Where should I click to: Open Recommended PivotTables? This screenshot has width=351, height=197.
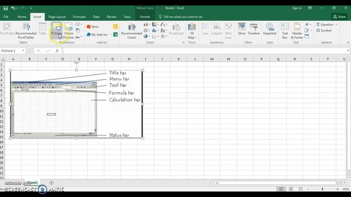pyautogui.click(x=26, y=31)
